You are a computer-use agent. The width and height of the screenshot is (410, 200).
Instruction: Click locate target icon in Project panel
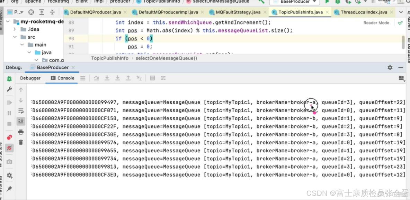click(x=31, y=12)
